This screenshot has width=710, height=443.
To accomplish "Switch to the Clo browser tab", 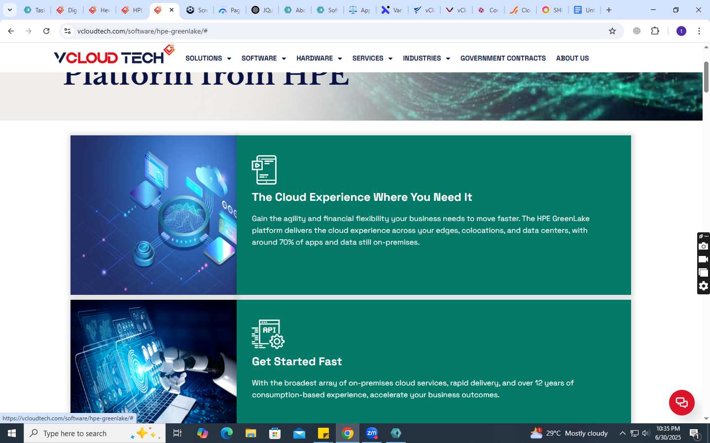I will pos(520,10).
